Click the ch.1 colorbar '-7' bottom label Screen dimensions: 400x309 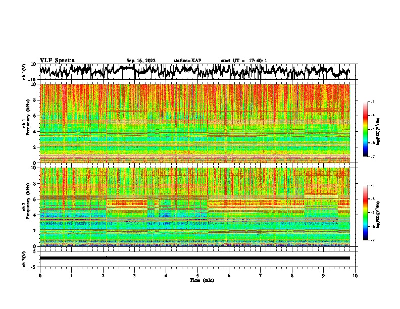coord(373,157)
